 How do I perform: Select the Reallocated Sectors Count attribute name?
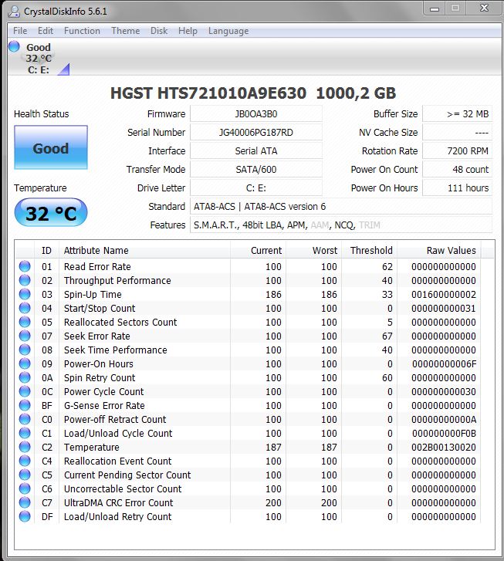120,322
